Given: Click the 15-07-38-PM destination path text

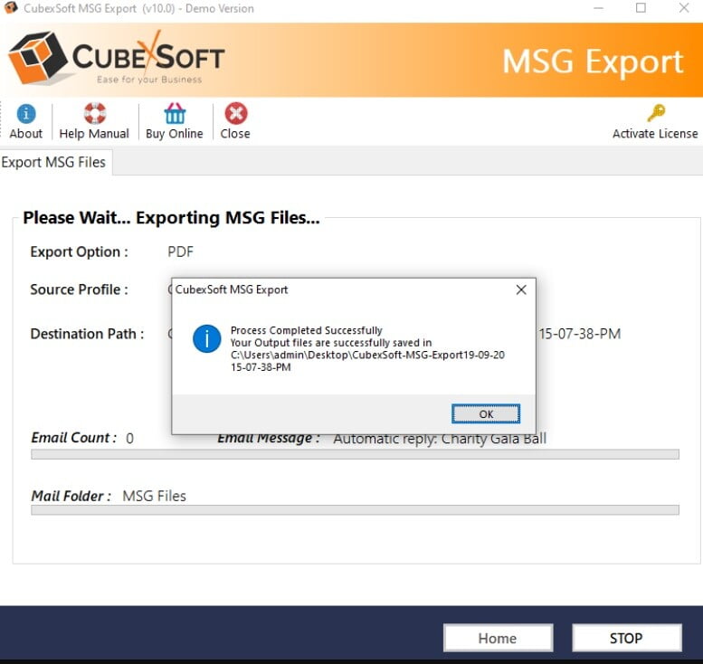Looking at the screenshot, I should pos(580,334).
